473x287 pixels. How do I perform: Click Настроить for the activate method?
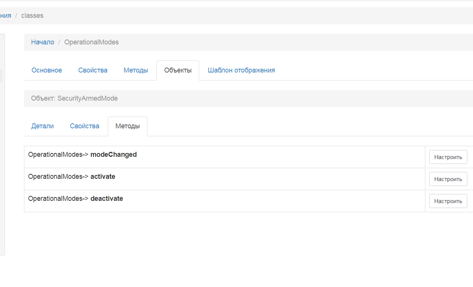(x=448, y=179)
